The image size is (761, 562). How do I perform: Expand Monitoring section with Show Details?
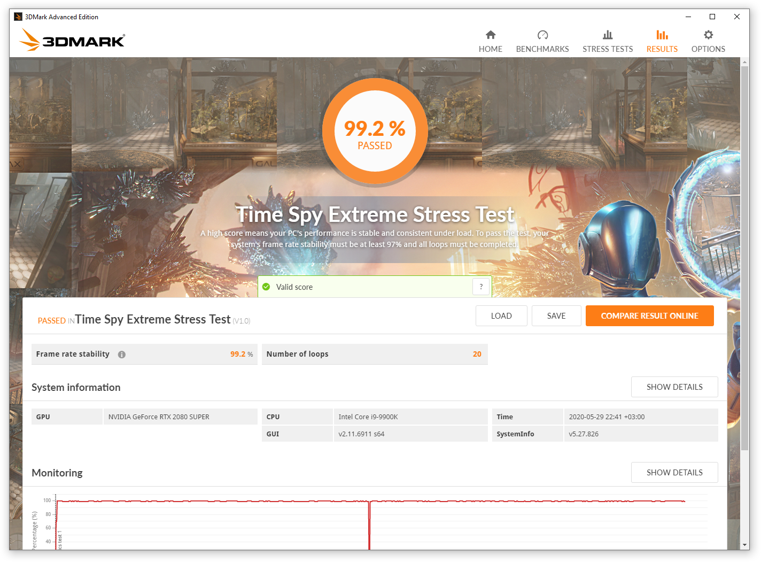coord(674,473)
